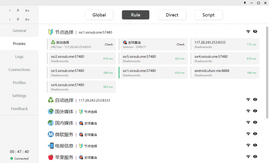Select Direct mode button

pyautogui.click(x=172, y=15)
